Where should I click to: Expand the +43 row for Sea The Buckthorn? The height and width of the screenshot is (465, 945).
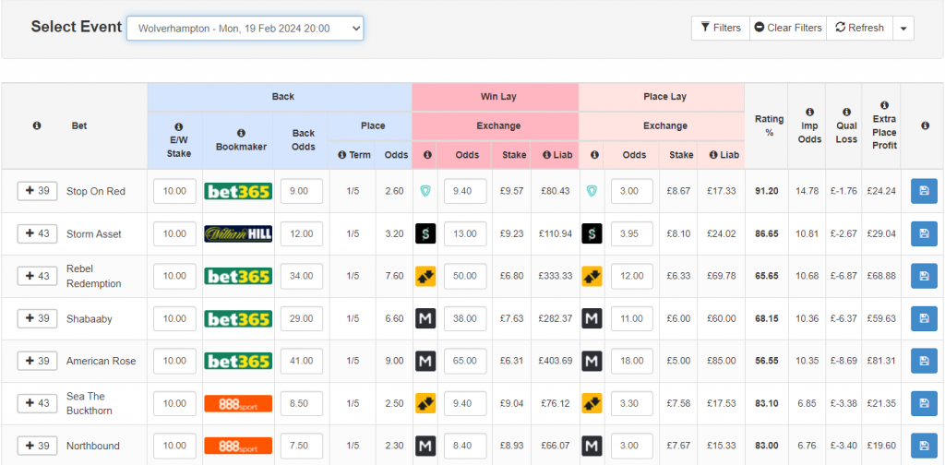click(37, 403)
